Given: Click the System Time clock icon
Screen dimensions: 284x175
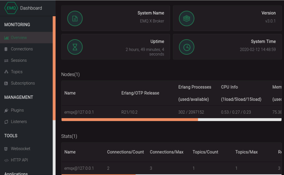Looking at the screenshot, I should point(187,47).
